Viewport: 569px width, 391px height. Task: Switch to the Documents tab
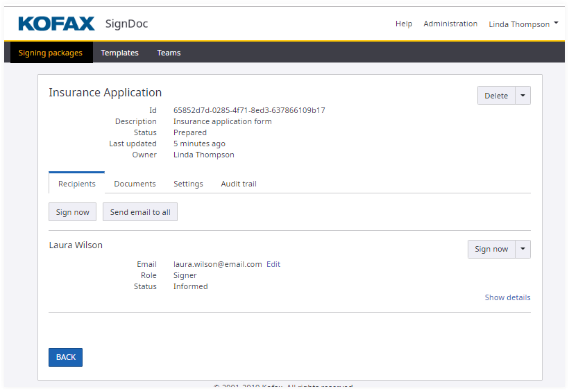[135, 184]
